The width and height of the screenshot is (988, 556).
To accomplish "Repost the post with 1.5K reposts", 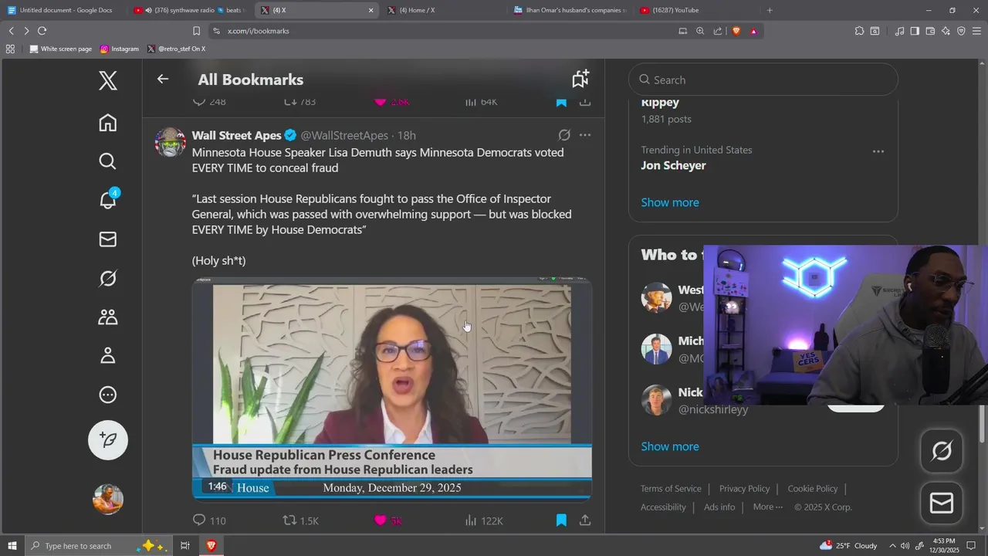I will [301, 520].
